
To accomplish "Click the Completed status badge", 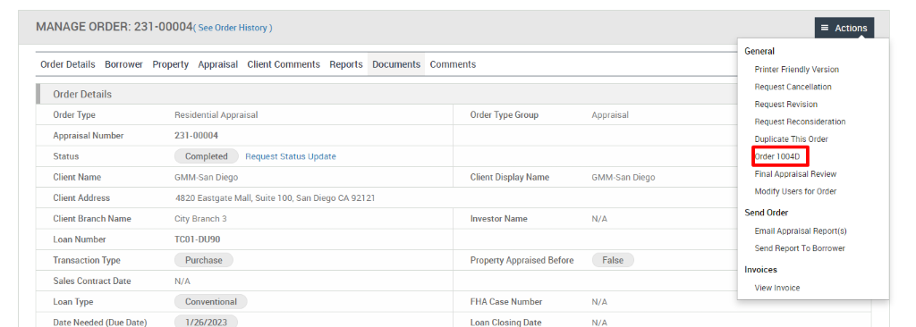I will point(207,156).
